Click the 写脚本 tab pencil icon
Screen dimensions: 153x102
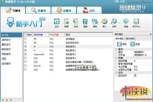tap(9, 10)
